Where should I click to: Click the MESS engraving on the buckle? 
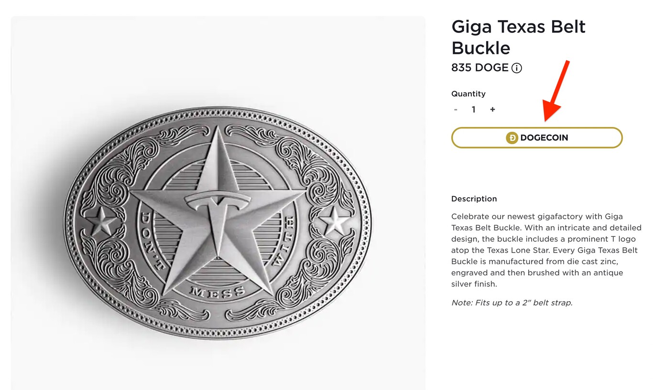218,291
